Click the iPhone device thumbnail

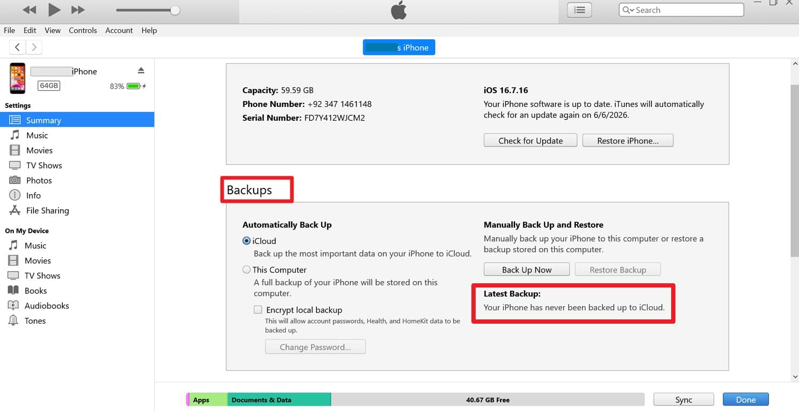[x=17, y=78]
